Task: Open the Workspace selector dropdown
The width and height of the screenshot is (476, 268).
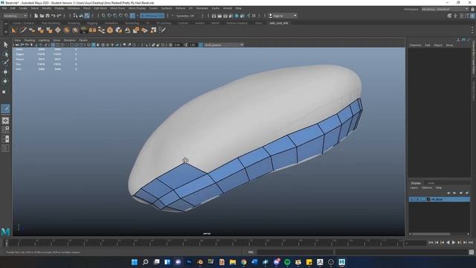Action: pyautogui.click(x=445, y=10)
